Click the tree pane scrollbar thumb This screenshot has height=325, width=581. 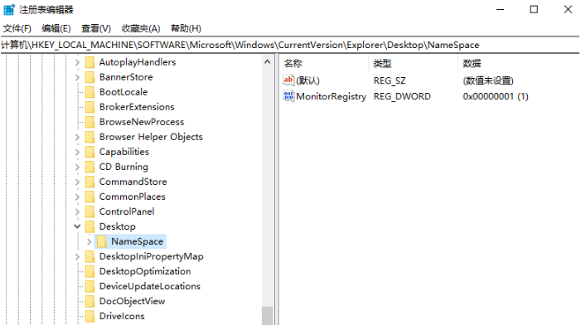(x=268, y=315)
